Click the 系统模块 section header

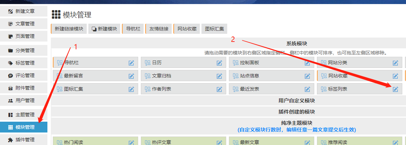pyautogui.click(x=297, y=43)
